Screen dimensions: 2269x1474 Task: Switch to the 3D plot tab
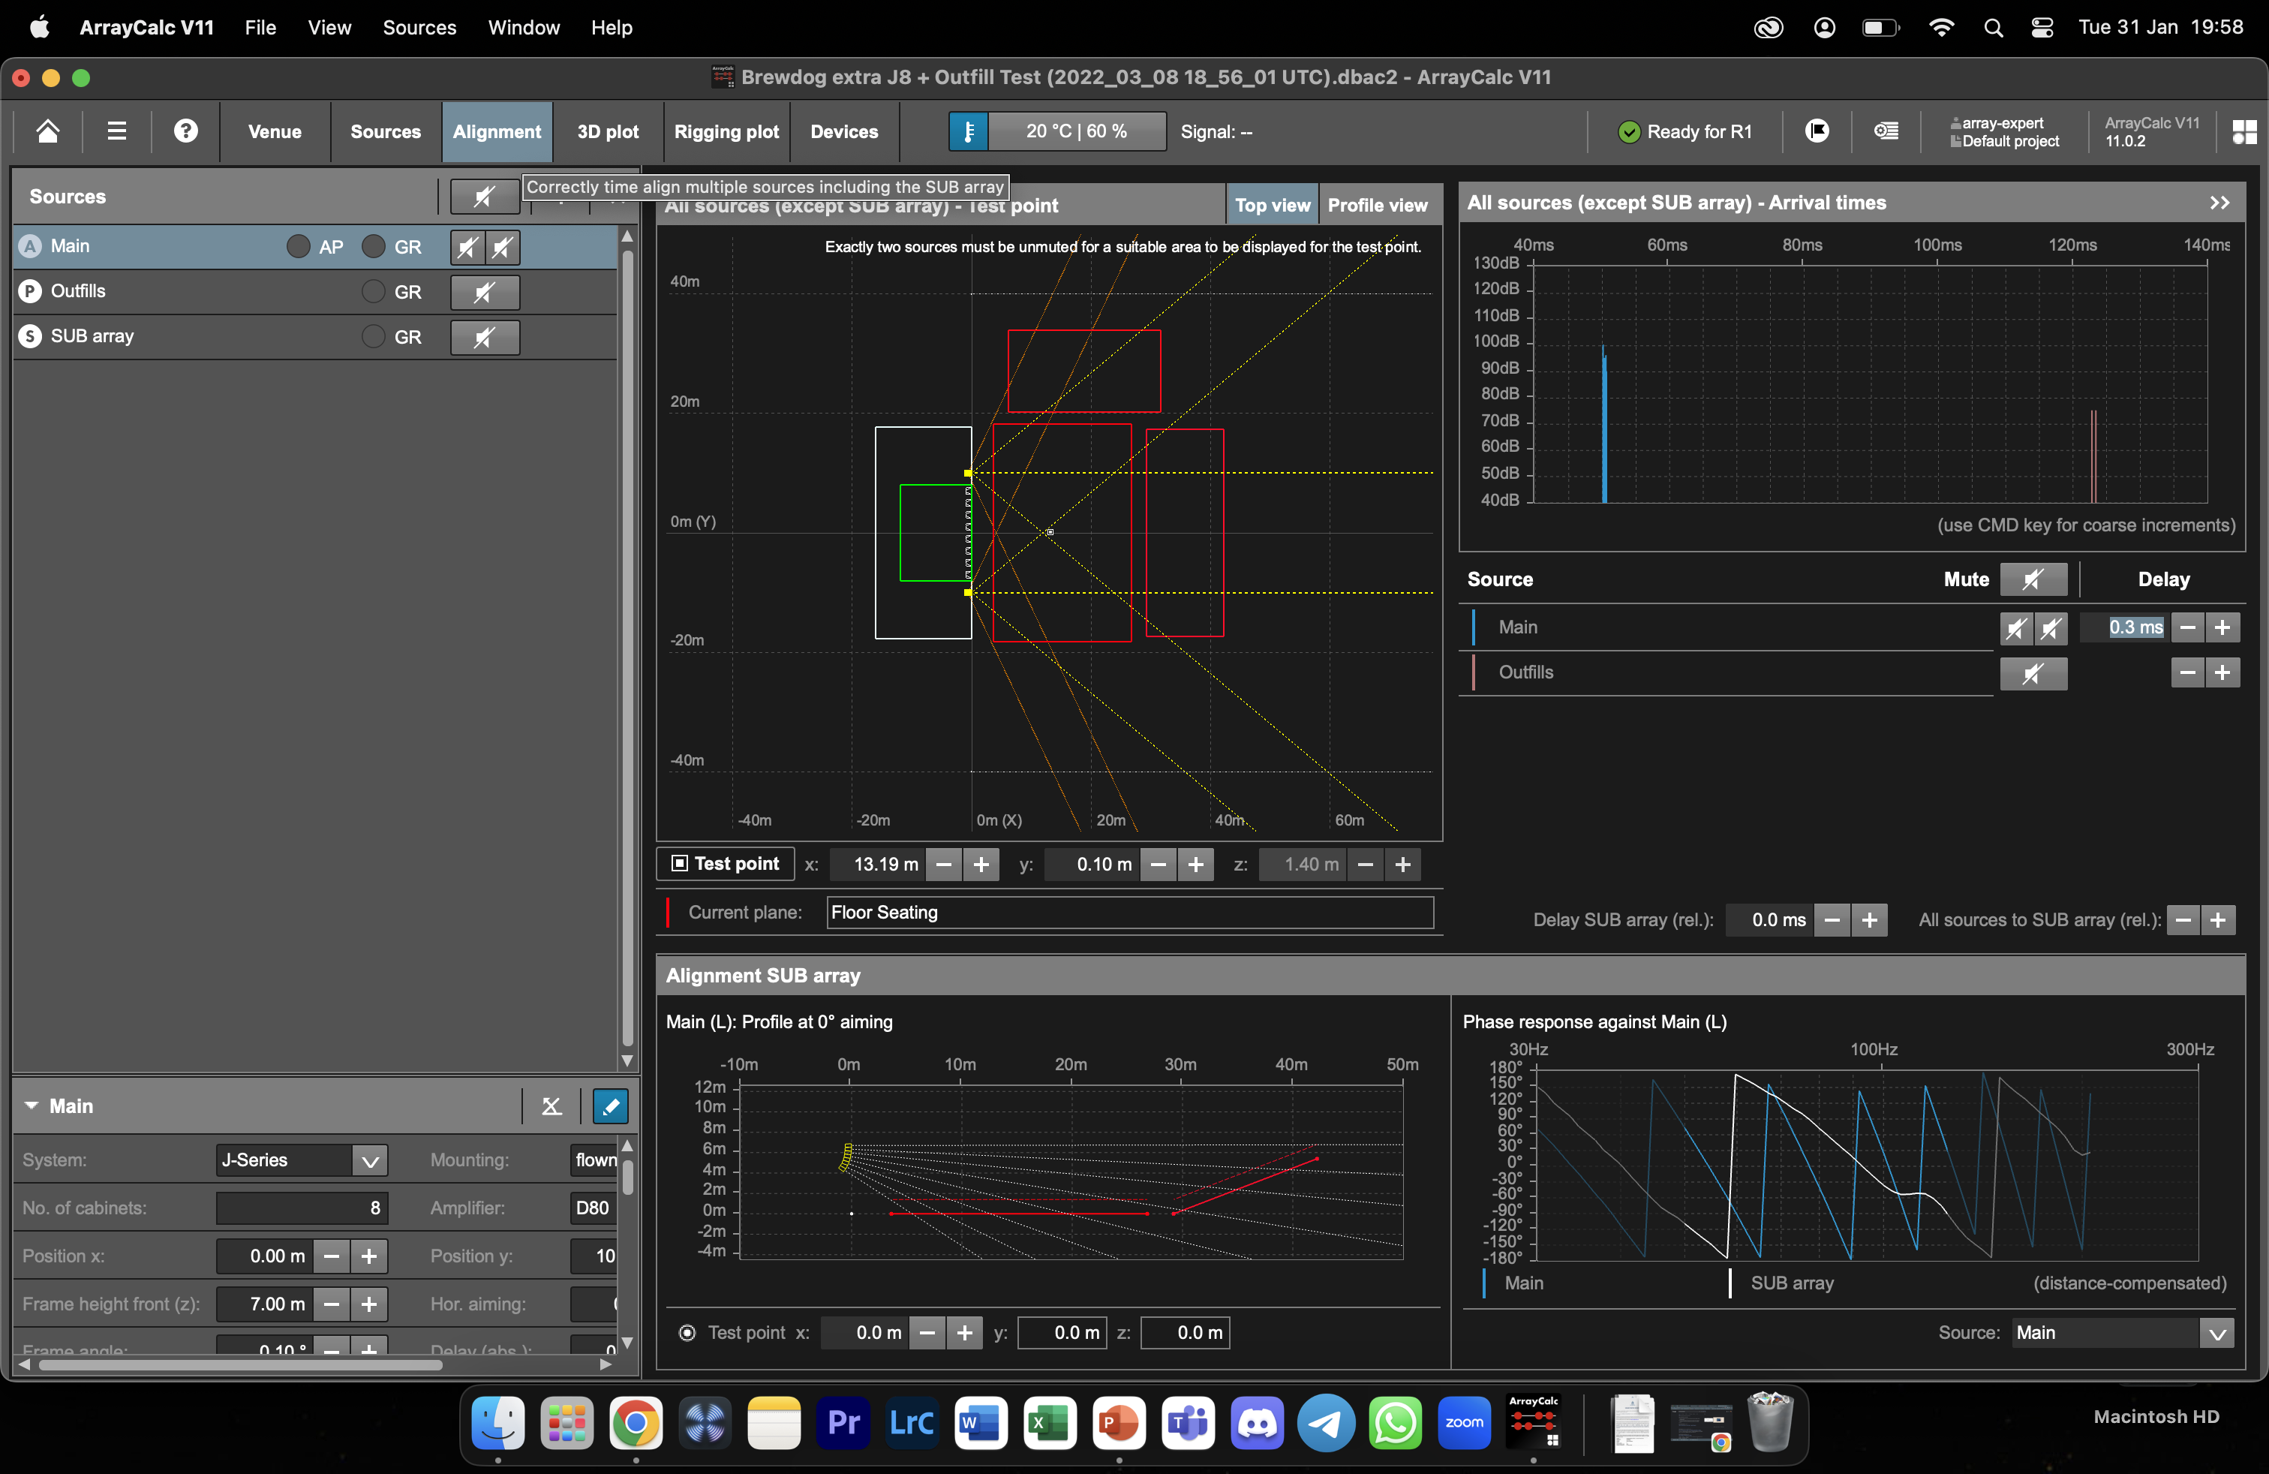tap(607, 131)
